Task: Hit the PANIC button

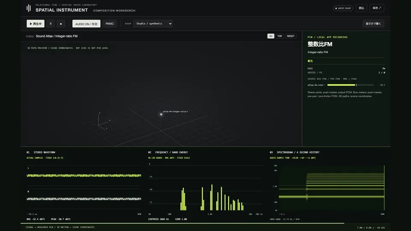Action: click(x=110, y=24)
